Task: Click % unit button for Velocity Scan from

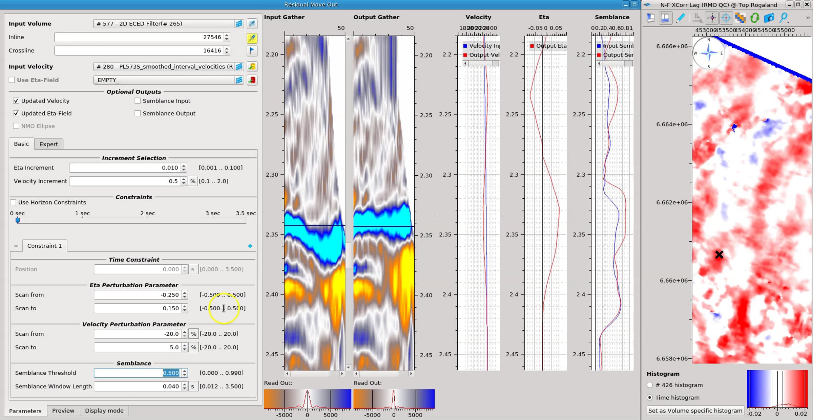Action: (193, 334)
